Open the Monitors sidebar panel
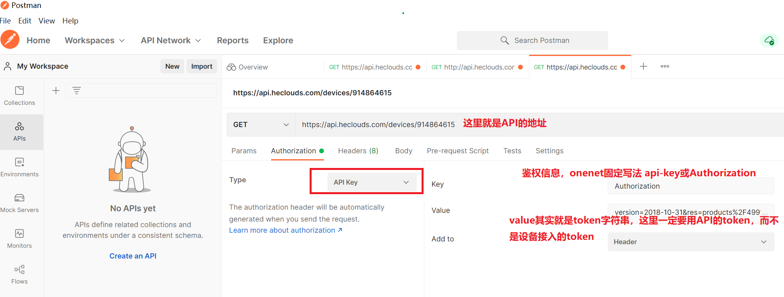The width and height of the screenshot is (784, 297). point(19,239)
